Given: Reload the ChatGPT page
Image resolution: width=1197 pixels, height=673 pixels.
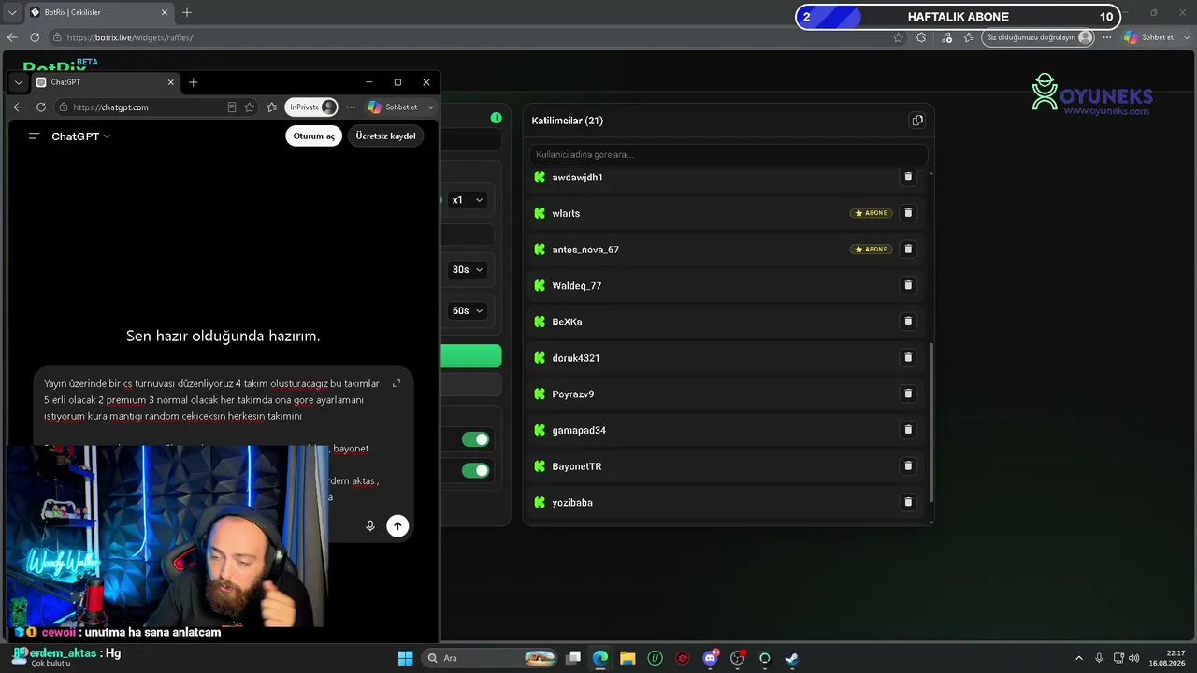Looking at the screenshot, I should click(41, 107).
